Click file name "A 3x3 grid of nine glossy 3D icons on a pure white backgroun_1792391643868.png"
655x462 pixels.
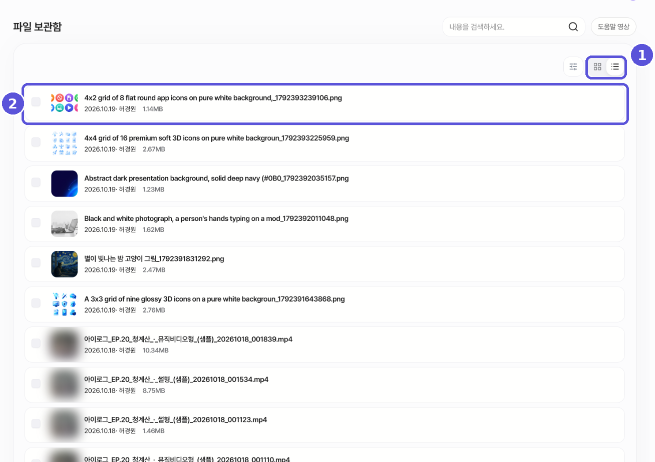pyautogui.click(x=215, y=299)
